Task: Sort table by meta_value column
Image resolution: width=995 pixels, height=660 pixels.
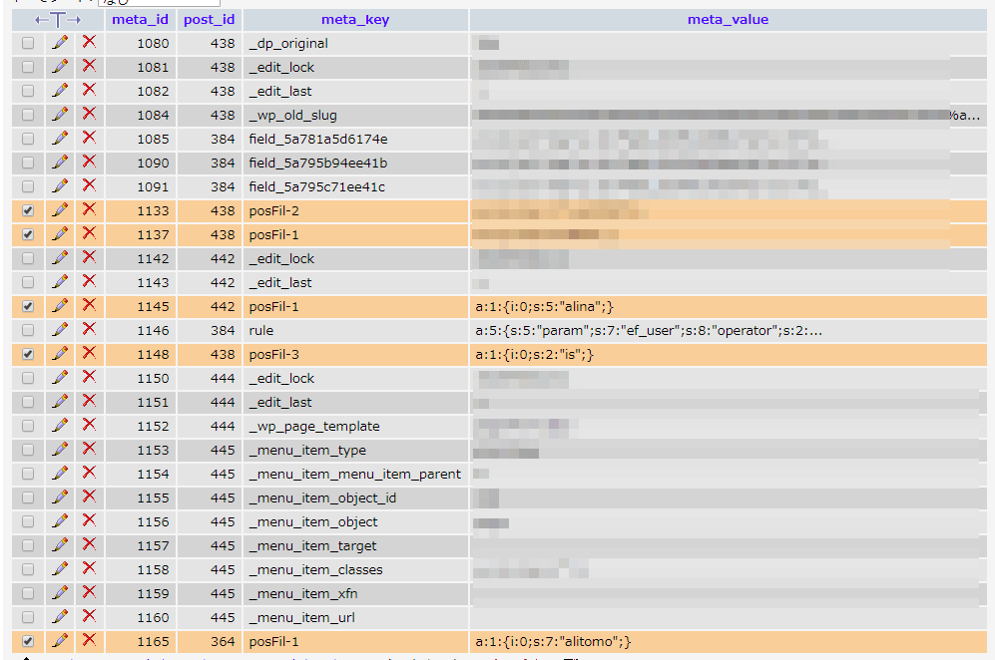Action: point(728,20)
